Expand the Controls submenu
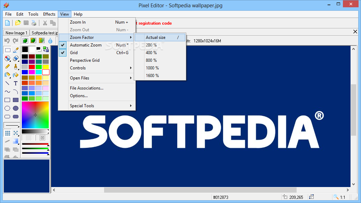 coord(97,68)
